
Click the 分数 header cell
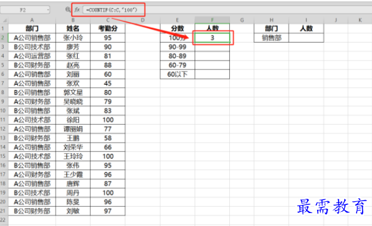(177, 28)
